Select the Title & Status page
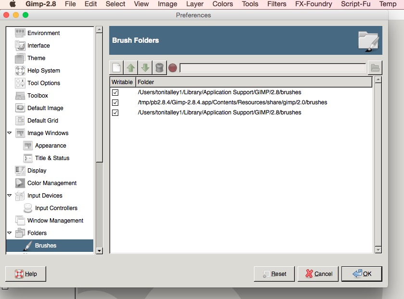Screen dimensions: 404x299 (52, 158)
